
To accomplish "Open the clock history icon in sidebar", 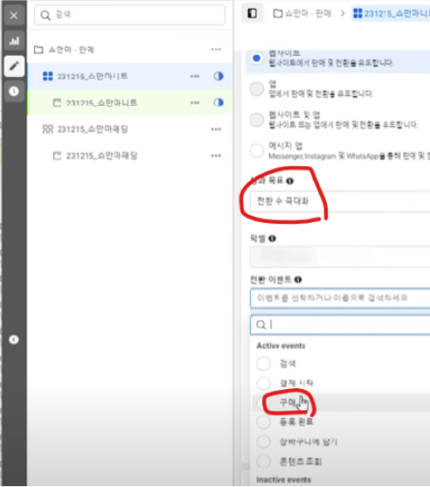I will [14, 91].
